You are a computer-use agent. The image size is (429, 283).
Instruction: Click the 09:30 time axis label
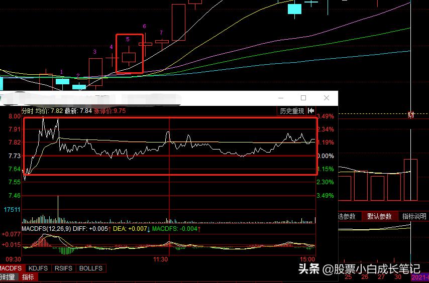click(x=13, y=259)
